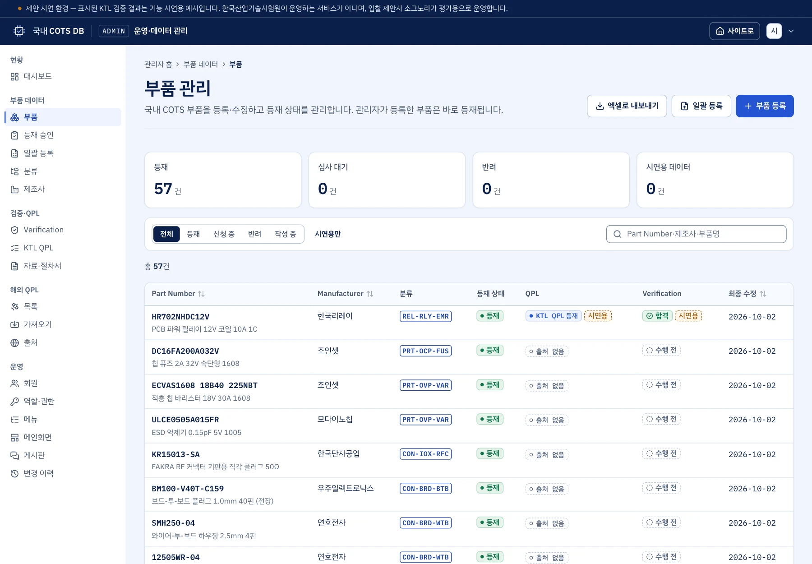Viewport: 812px width, 564px height.
Task: Open the Verification shield icon
Action: (14, 230)
